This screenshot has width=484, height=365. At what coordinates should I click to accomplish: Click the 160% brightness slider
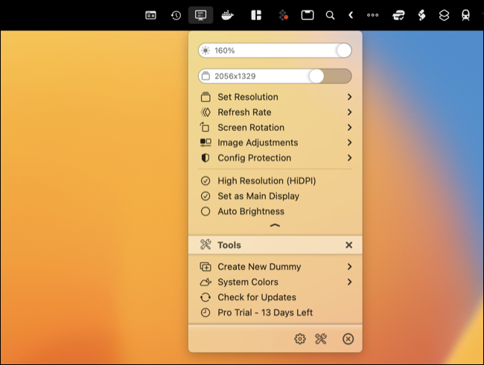pyautogui.click(x=275, y=51)
